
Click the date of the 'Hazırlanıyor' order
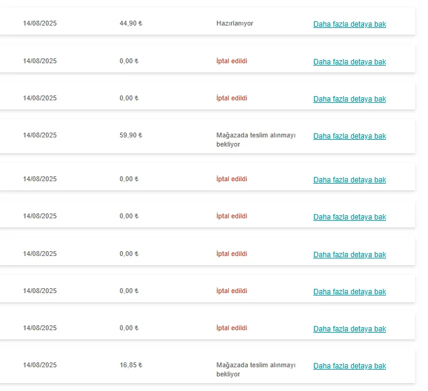pos(40,23)
